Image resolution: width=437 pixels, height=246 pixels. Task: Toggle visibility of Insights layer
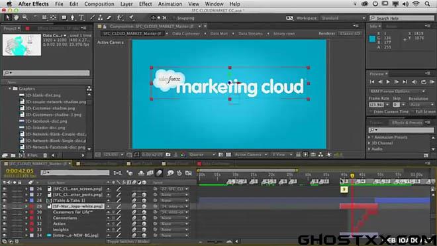(x=5, y=229)
